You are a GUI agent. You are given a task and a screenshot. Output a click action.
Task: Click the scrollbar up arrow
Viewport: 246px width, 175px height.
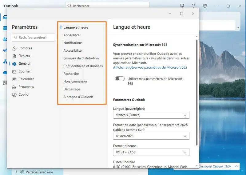[x=197, y=37]
